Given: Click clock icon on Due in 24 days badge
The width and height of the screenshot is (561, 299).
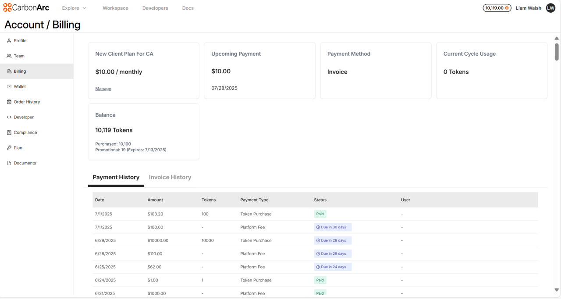Looking at the screenshot, I should coord(318,267).
